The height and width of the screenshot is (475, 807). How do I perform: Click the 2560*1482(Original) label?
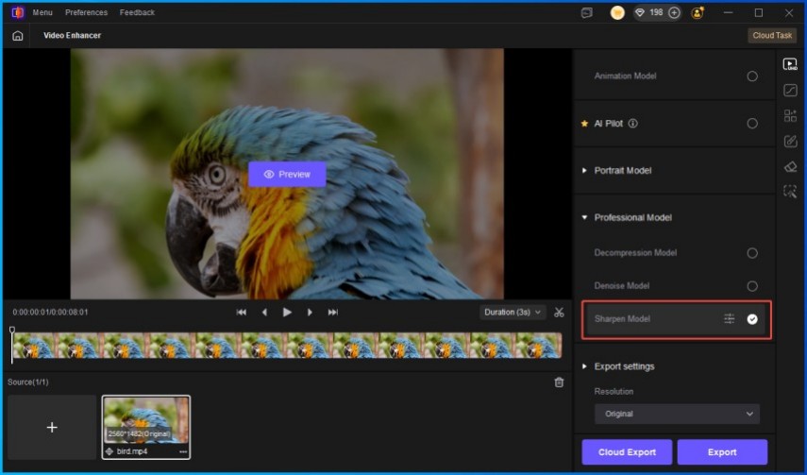139,433
